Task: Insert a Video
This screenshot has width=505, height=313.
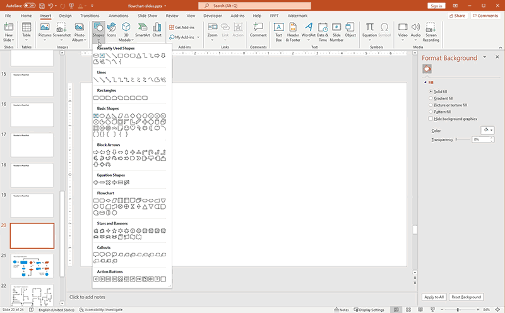Action: (x=403, y=31)
